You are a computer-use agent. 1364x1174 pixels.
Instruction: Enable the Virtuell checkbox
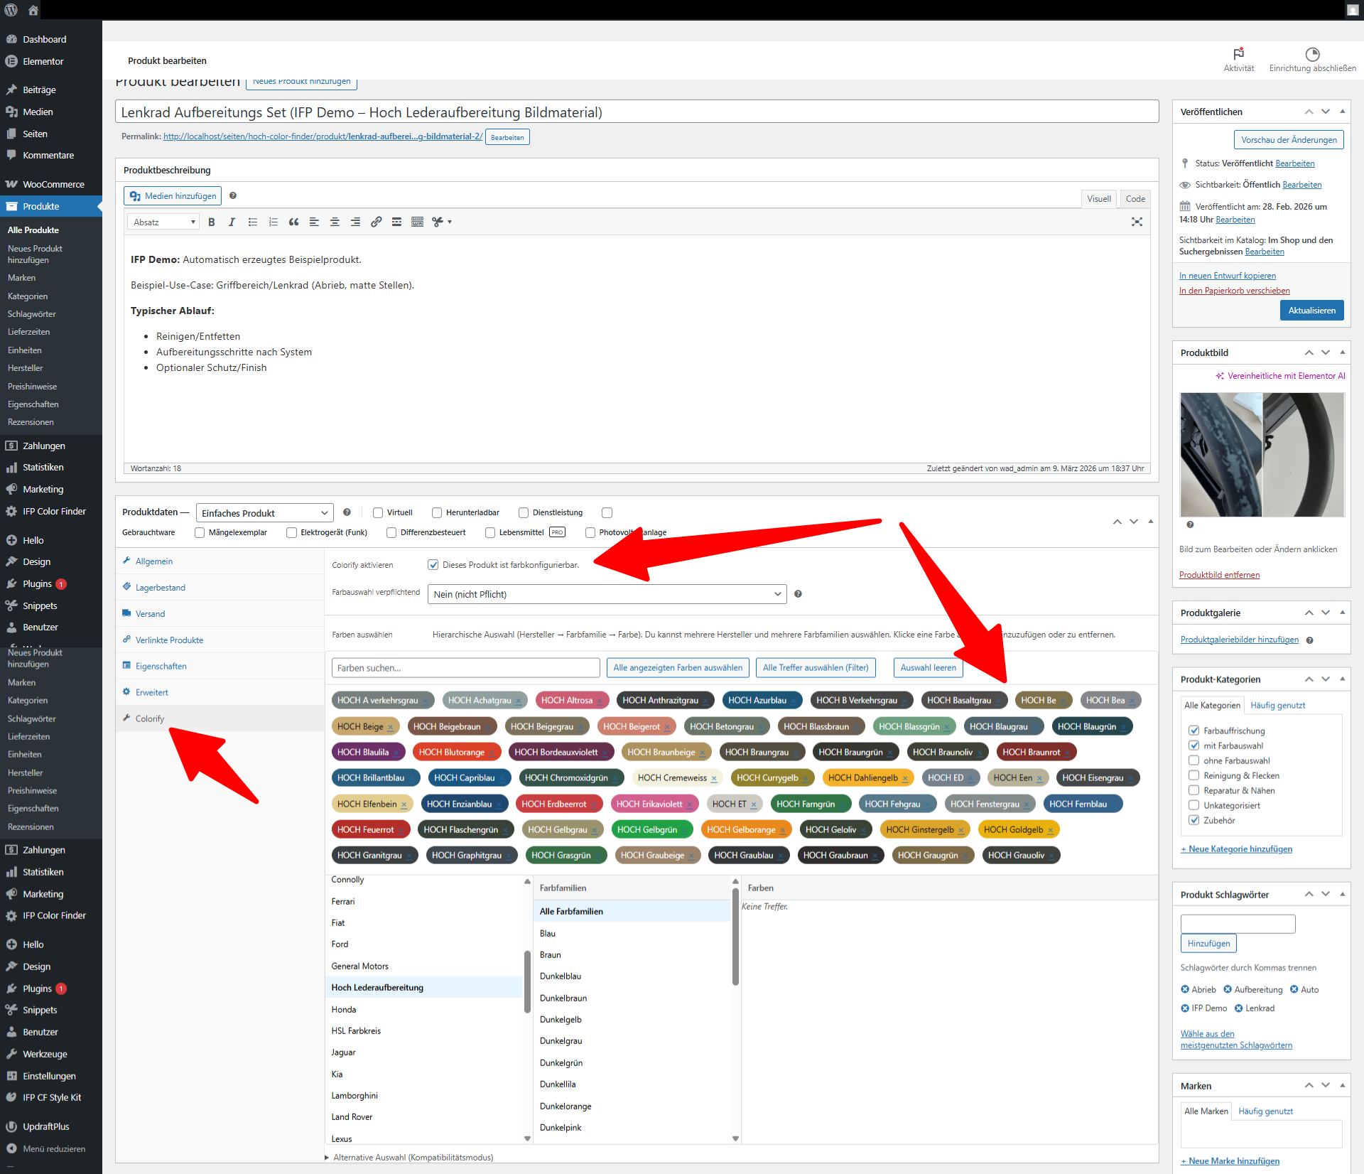coord(378,513)
